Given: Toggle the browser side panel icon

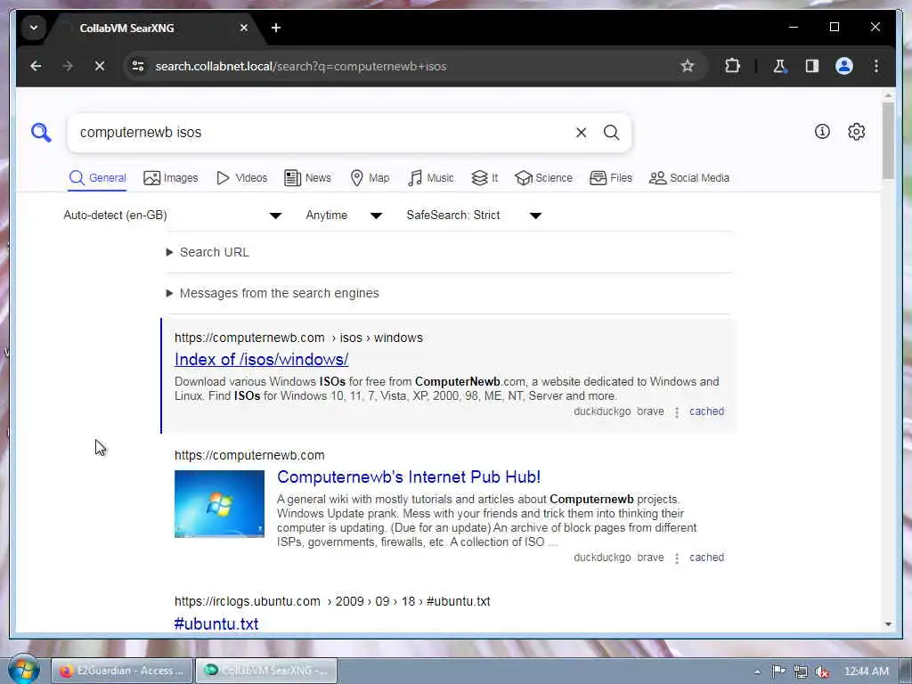Looking at the screenshot, I should pyautogui.click(x=812, y=66).
